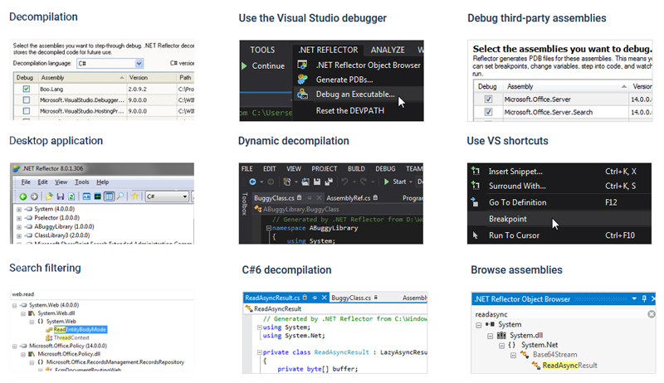Viewport: 664px width, 383px height.
Task: Choose Reset the DEVPATH menu item
Action: [x=349, y=110]
